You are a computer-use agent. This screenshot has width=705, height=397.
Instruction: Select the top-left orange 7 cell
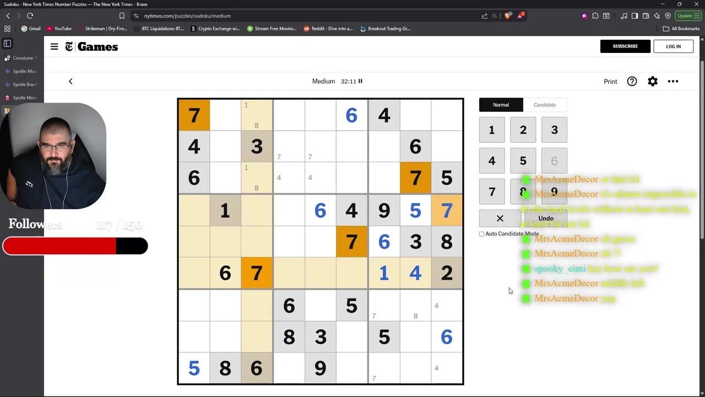coord(194,115)
